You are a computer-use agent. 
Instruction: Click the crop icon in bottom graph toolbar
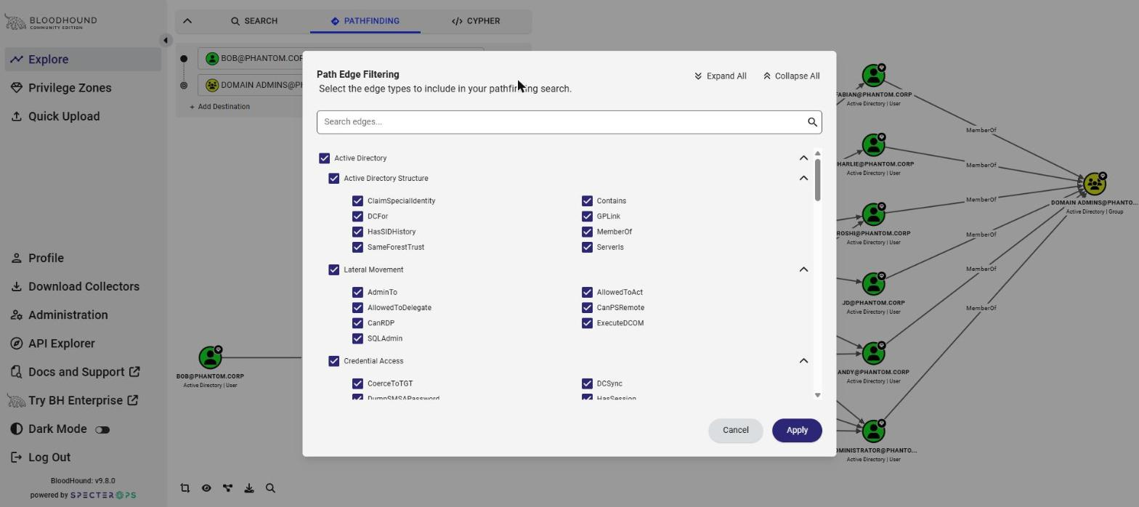(185, 488)
